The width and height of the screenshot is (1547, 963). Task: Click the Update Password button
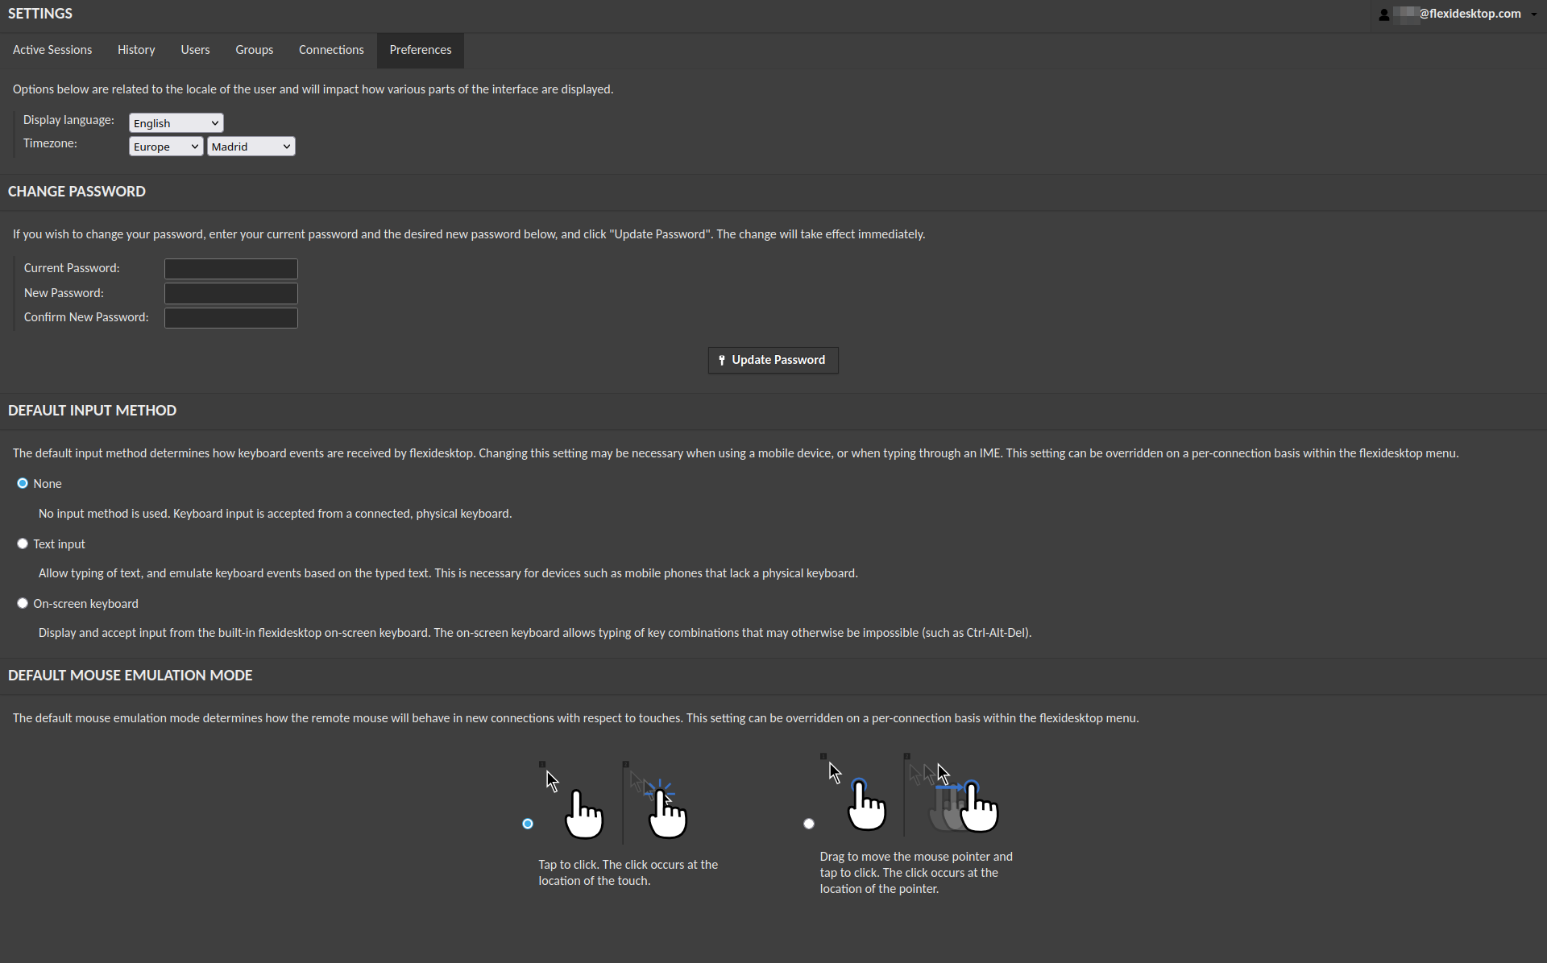tap(773, 360)
